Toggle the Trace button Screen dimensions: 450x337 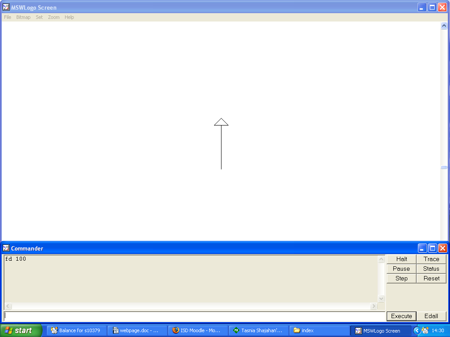tap(431, 259)
